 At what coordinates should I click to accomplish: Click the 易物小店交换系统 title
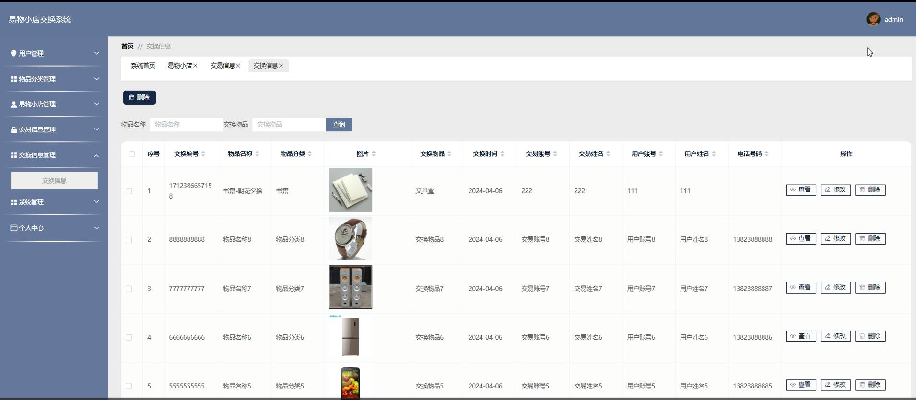(40, 19)
